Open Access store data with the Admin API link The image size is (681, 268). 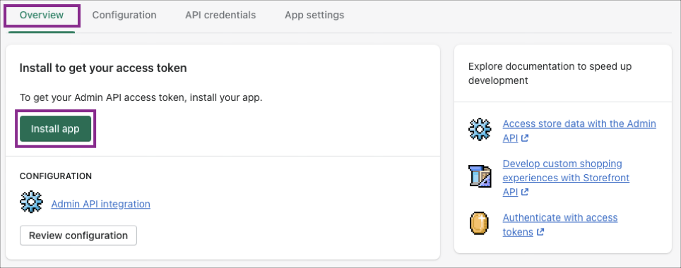(x=579, y=130)
